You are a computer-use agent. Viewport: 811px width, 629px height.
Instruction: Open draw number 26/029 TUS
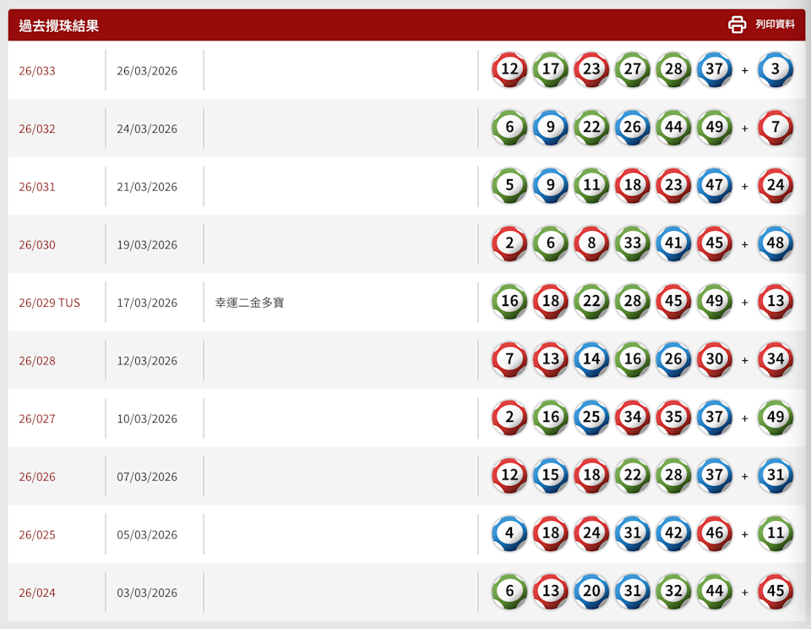click(x=49, y=303)
